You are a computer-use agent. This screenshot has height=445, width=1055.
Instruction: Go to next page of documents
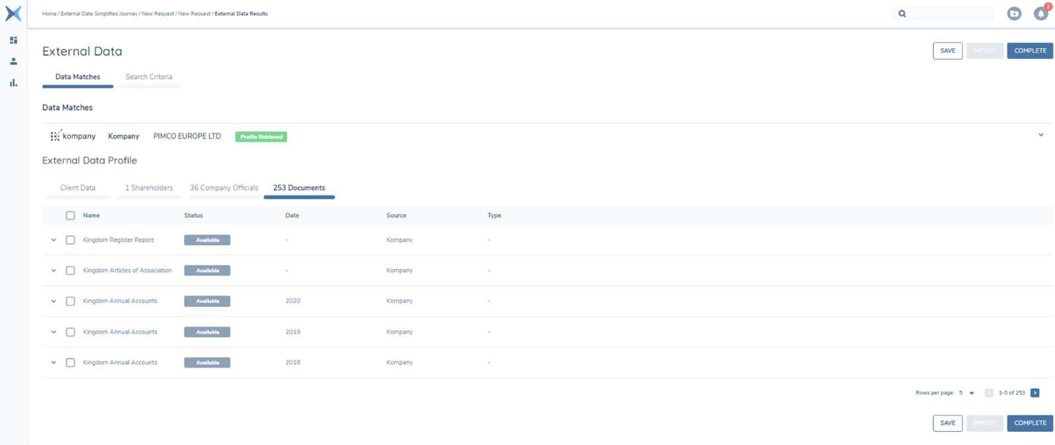[1034, 393]
